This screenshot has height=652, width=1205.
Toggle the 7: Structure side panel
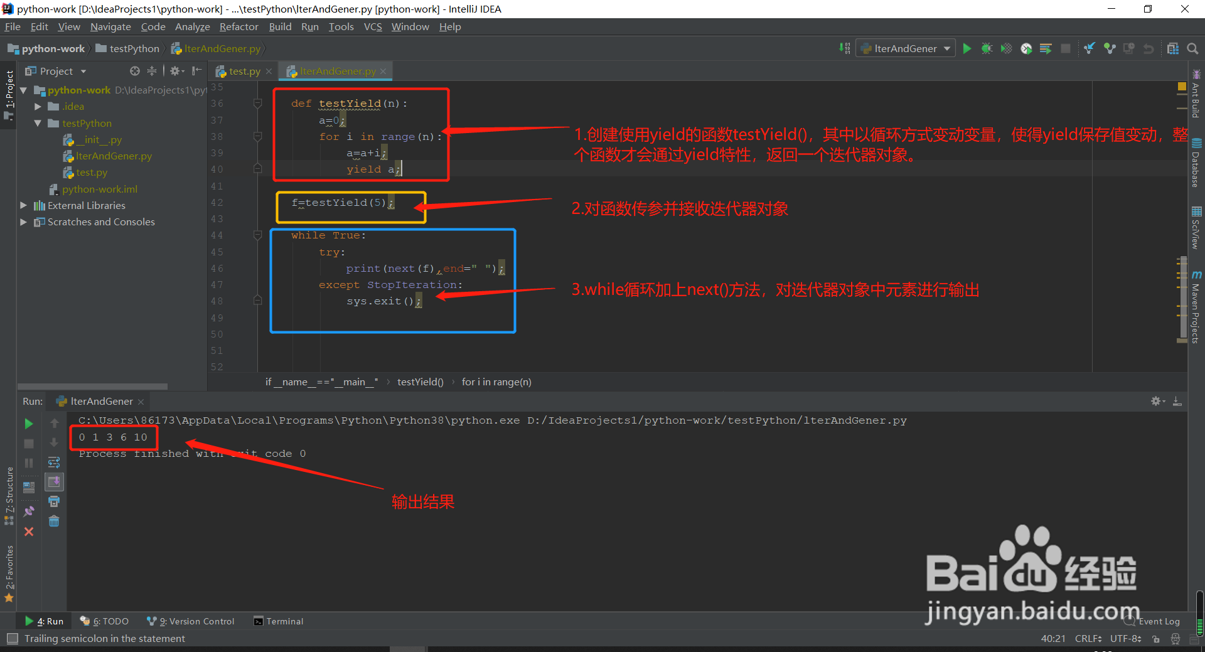[9, 496]
